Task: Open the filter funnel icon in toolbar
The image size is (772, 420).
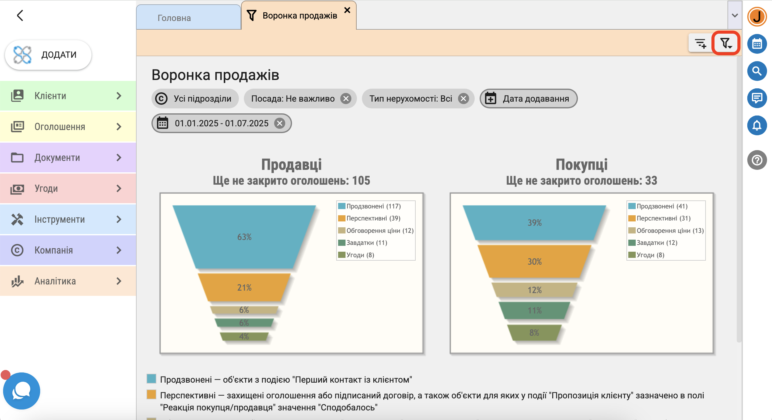Action: (x=725, y=44)
